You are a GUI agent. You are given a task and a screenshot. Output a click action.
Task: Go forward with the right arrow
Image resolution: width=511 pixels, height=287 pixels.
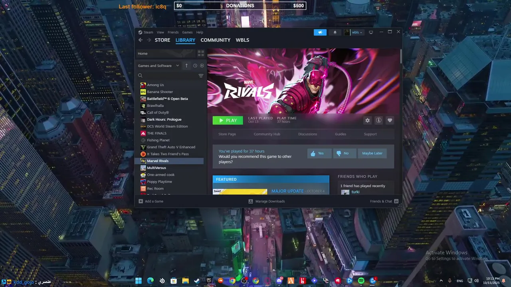coord(149,40)
